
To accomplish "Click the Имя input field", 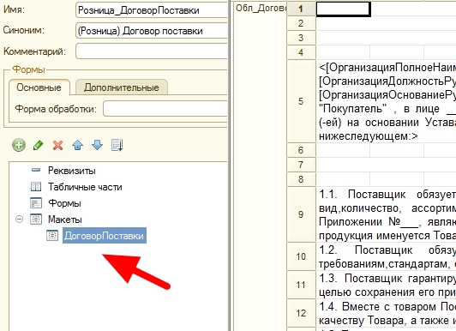I will (x=151, y=10).
